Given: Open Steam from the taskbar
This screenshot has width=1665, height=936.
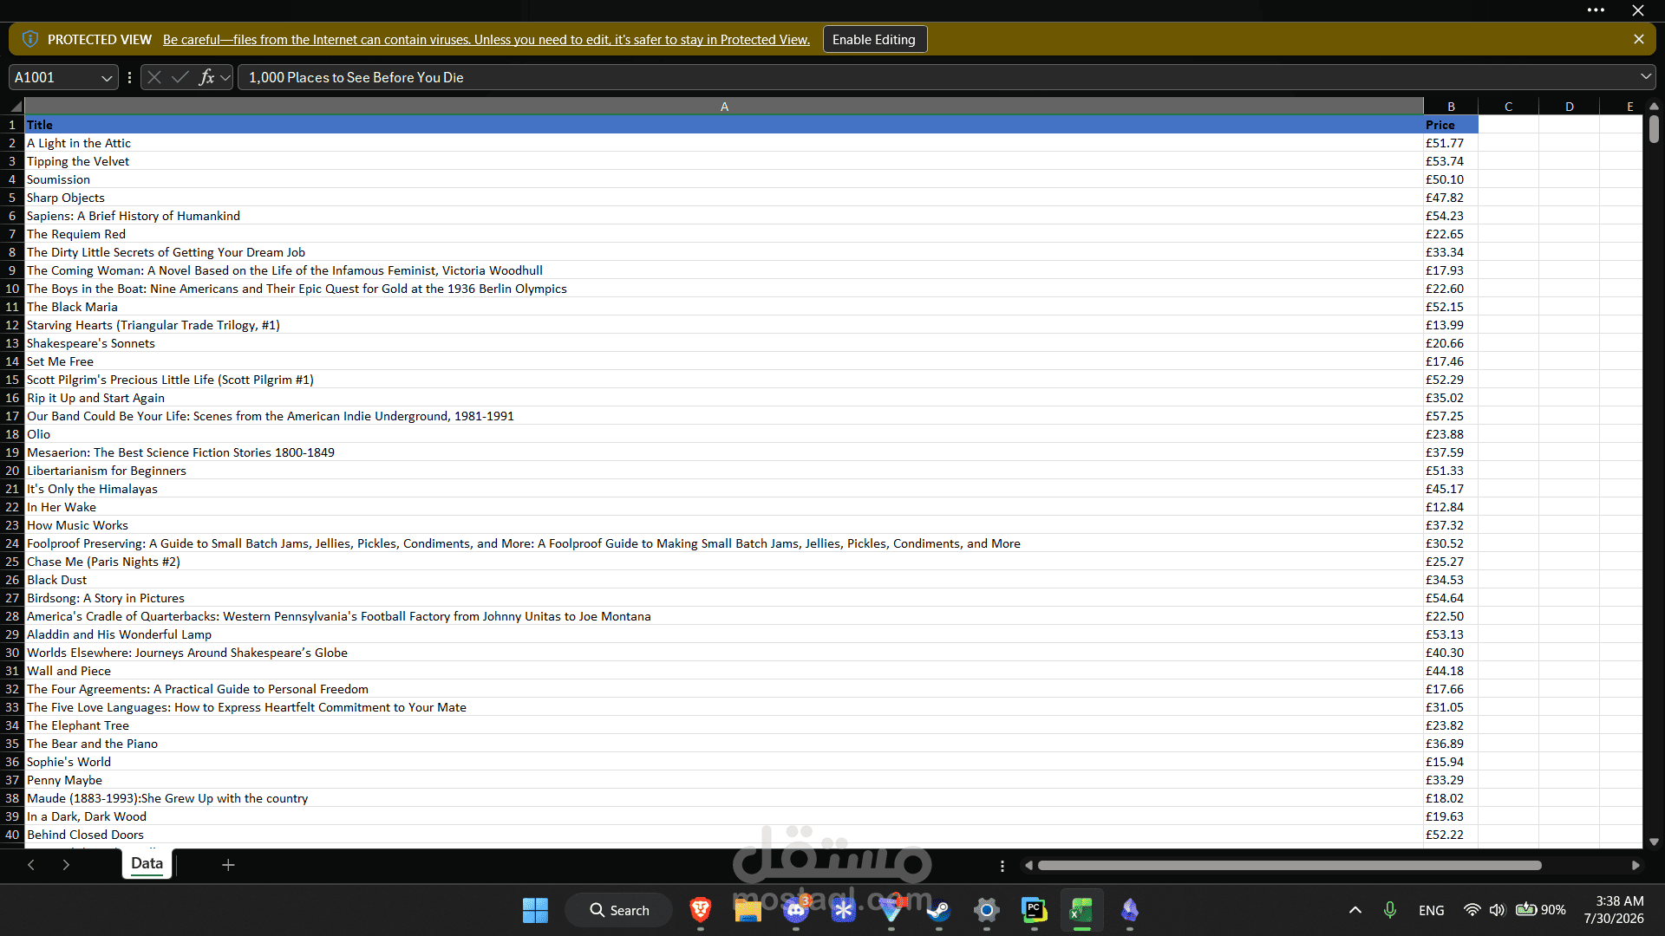Looking at the screenshot, I should 938,910.
